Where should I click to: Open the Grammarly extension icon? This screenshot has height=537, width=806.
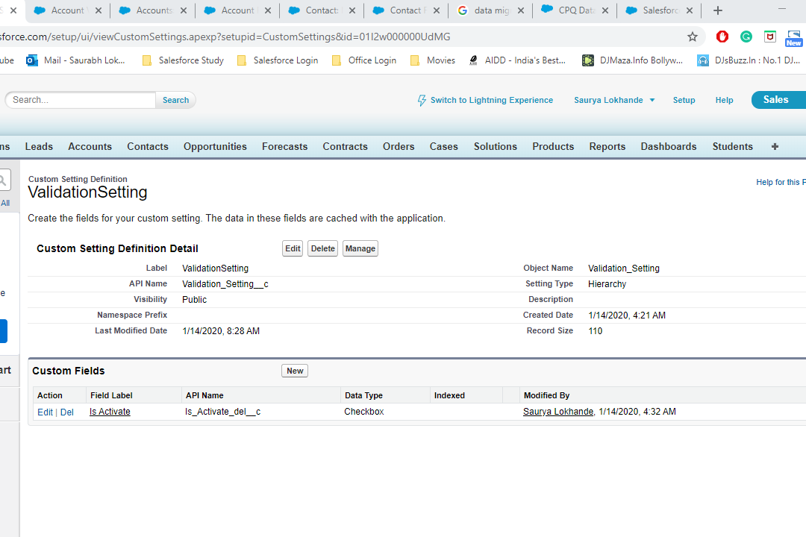(x=746, y=37)
